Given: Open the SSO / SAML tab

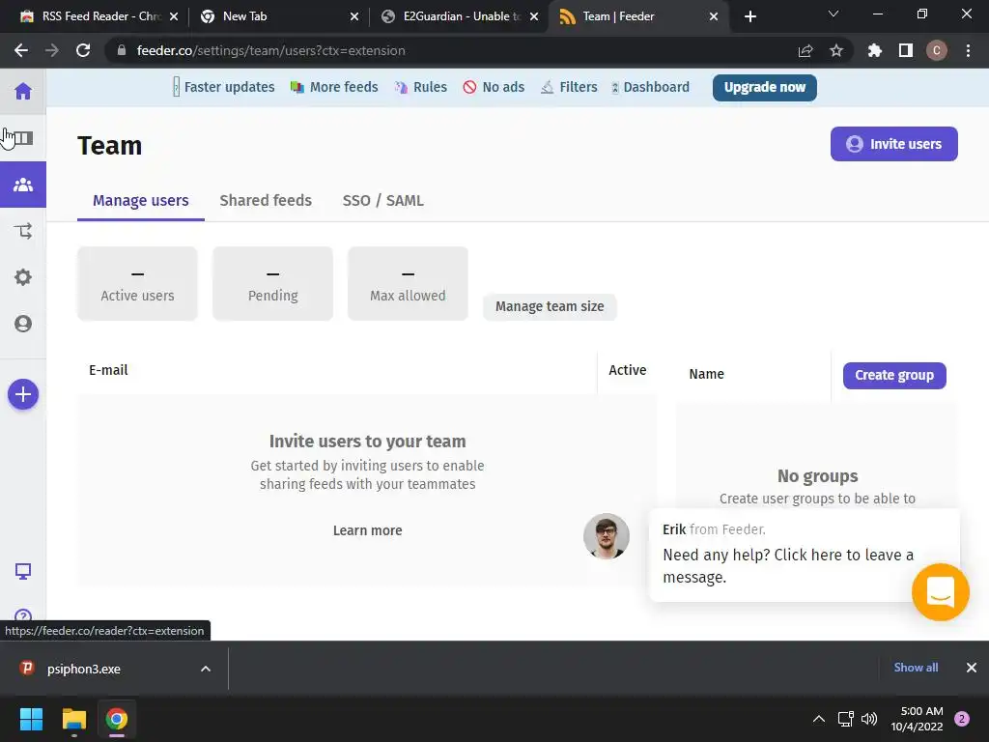Looking at the screenshot, I should tap(382, 201).
